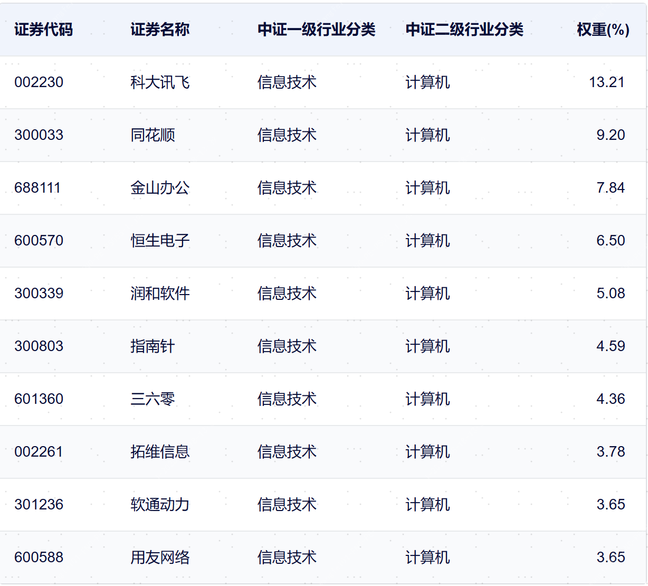Viewport: 648px width, 586px height.
Task: Click the 中证二级行业分类 column header
Action: click(464, 30)
